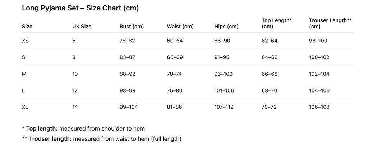Select the bust value 99–104
Viewport: 368px width, 151px height.
pyautogui.click(x=128, y=107)
